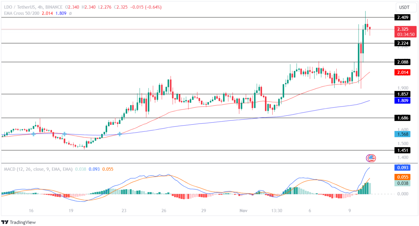The width and height of the screenshot is (419, 226).
Task: Click the red 2.014 EMA price label
Action: (x=403, y=73)
